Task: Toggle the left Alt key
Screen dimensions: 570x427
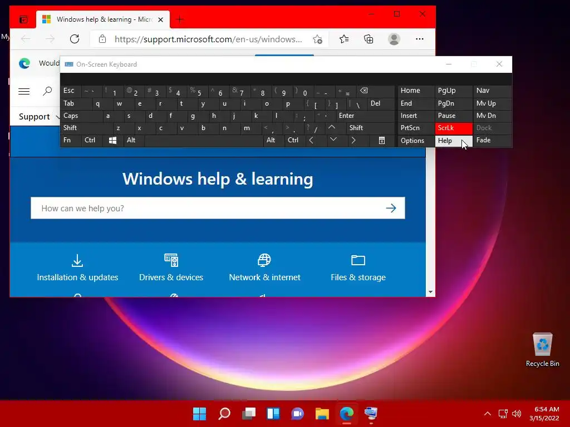Action: 134,140
